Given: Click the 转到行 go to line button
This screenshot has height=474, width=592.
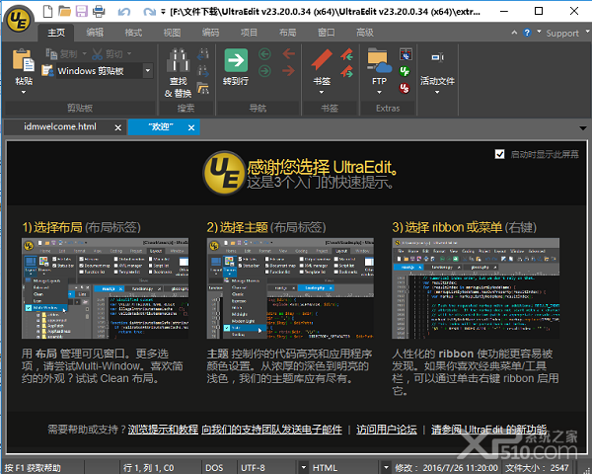Looking at the screenshot, I should click(236, 67).
